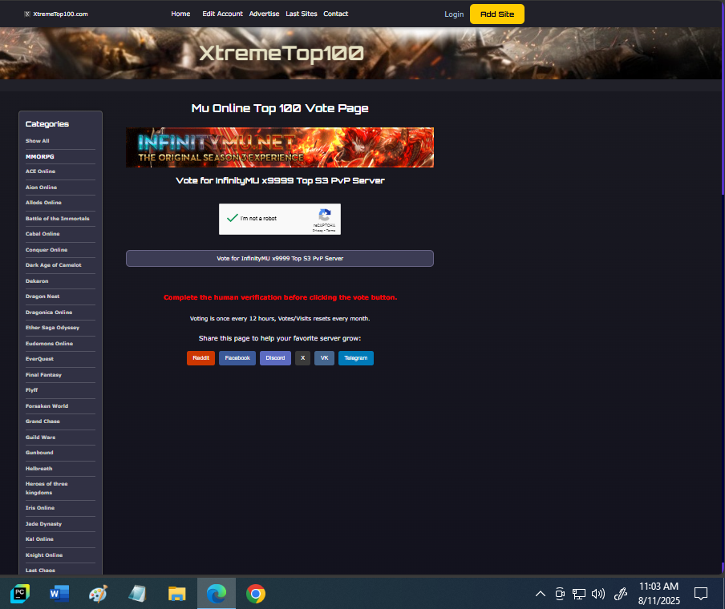
Task: Open the Conquer Online category
Action: click(x=47, y=250)
